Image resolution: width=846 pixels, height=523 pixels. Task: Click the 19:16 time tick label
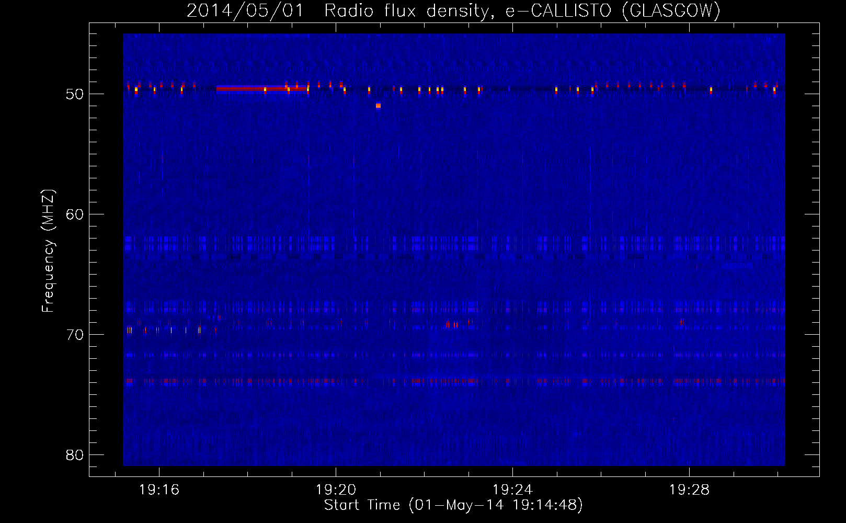tap(159, 490)
